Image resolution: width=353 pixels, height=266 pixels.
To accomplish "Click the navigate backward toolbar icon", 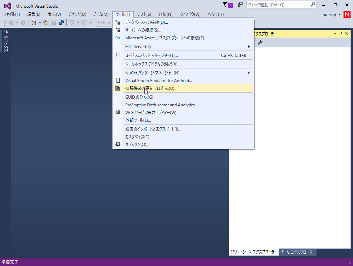I will tap(11, 23).
